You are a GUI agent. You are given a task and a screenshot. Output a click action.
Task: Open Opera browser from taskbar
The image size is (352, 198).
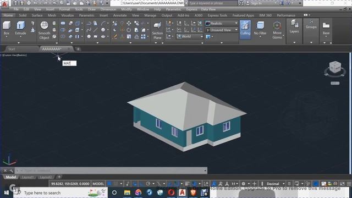coord(171,193)
